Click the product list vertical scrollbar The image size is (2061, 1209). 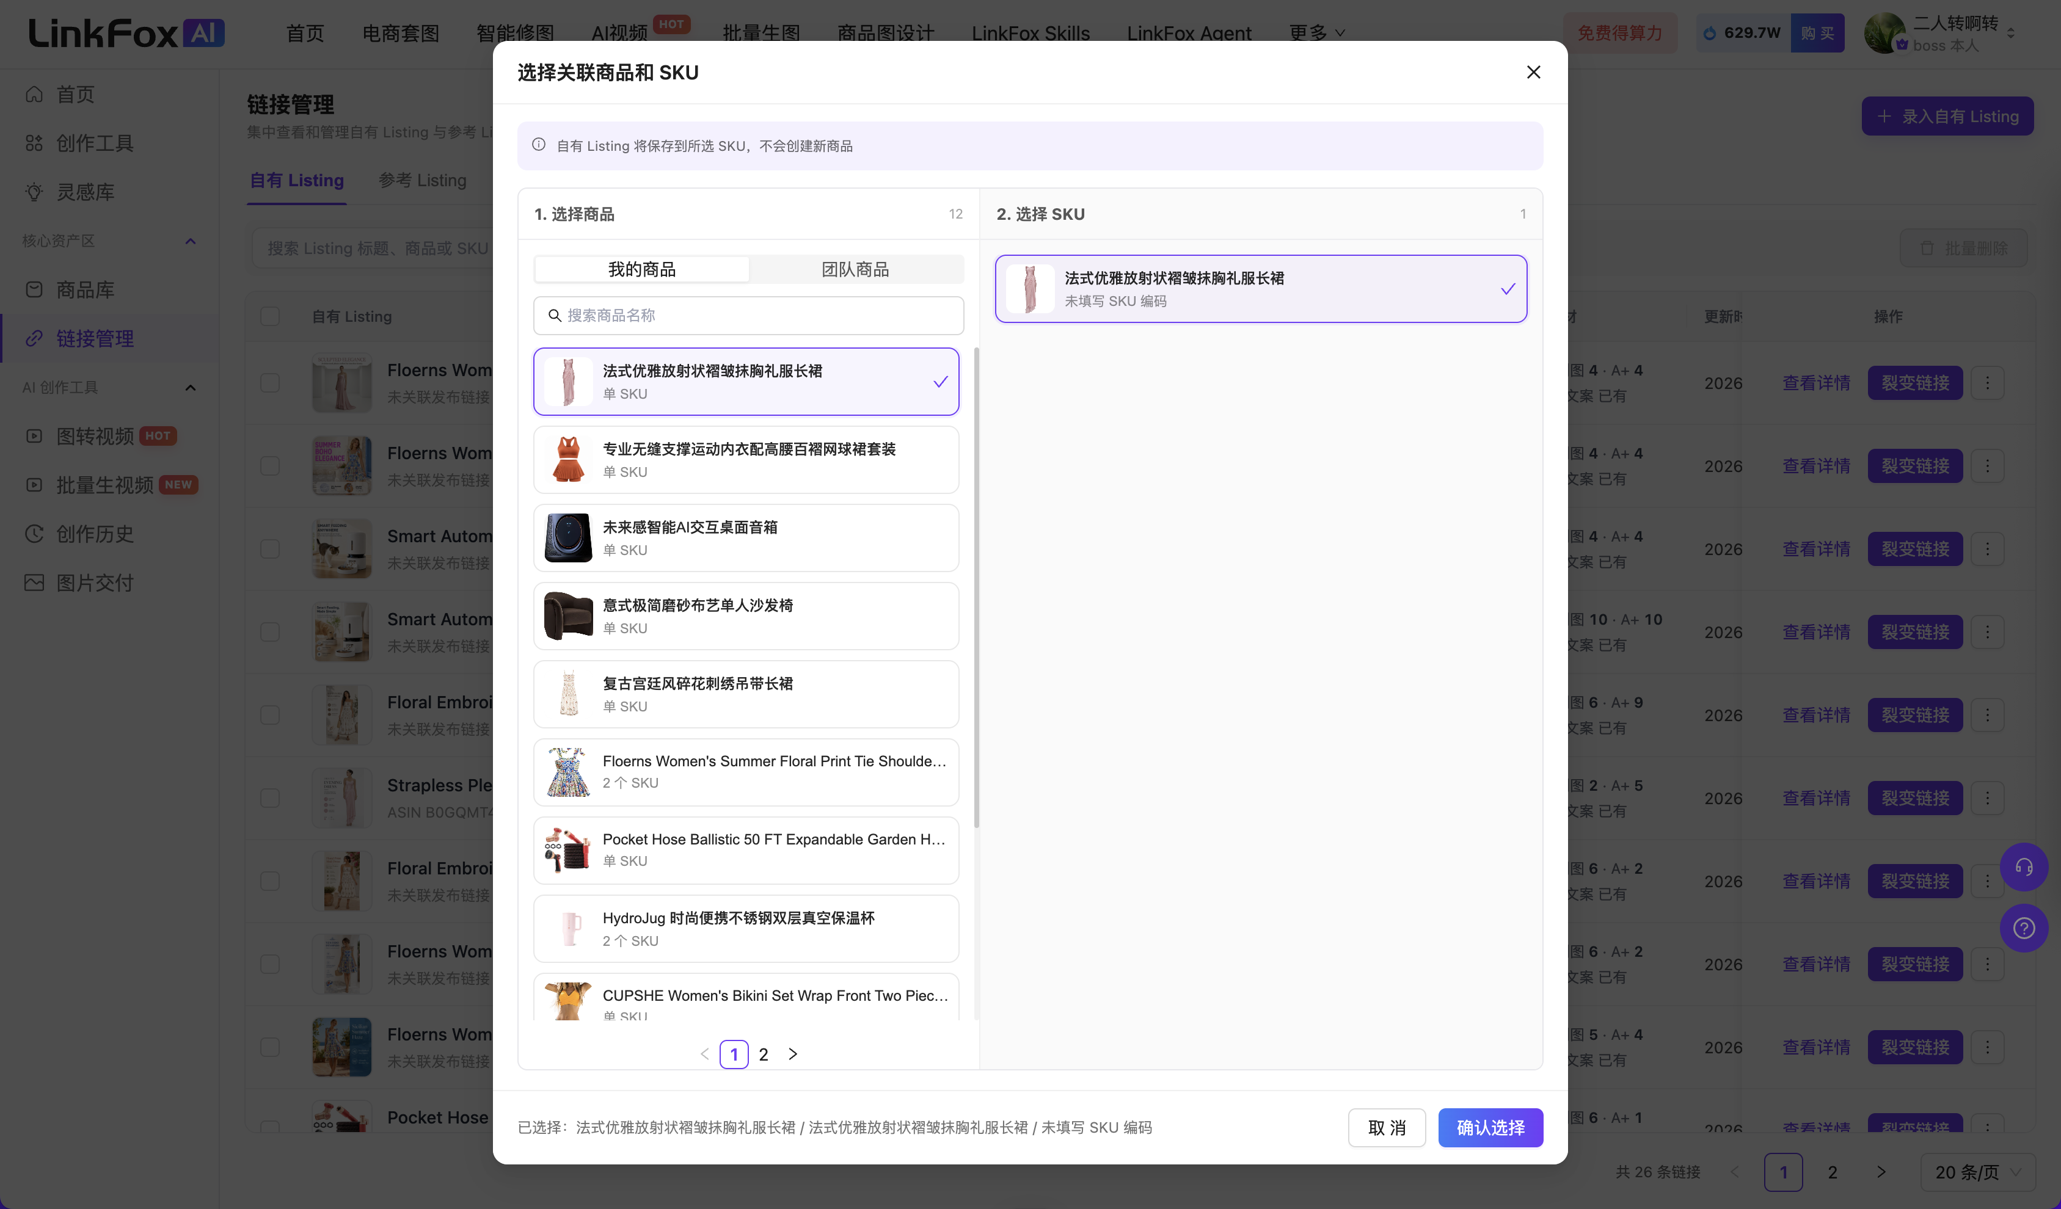pos(976,587)
